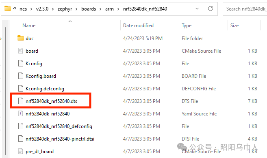Select the Kconfig.defconfig file name
The width and height of the screenshot is (267, 158).
coord(45,89)
